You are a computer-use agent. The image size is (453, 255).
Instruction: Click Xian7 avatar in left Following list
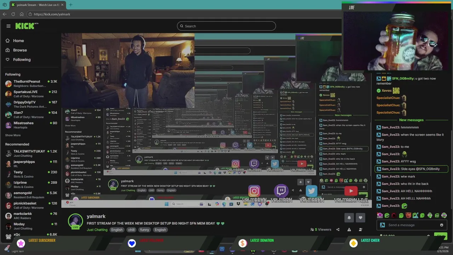coord(8,115)
